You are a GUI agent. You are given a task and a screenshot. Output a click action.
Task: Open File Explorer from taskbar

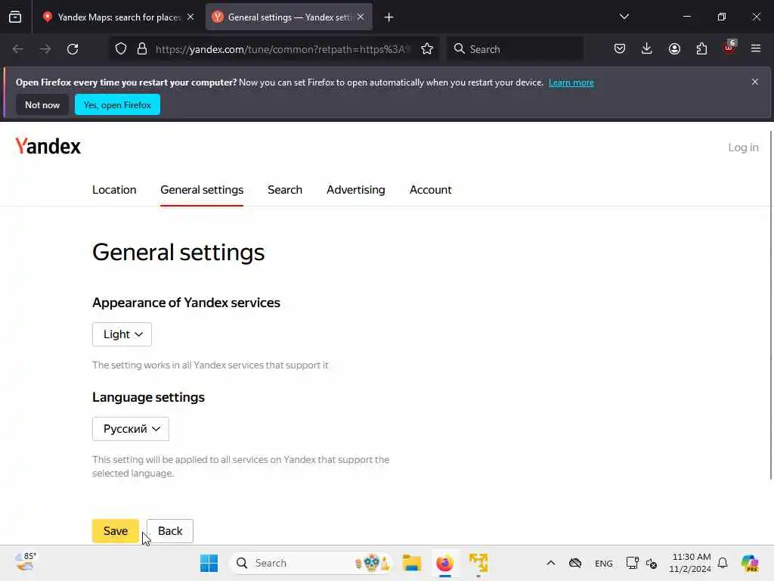click(x=411, y=563)
